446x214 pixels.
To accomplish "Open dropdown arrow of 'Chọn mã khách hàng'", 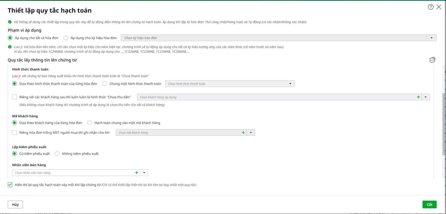I will coord(251,133).
